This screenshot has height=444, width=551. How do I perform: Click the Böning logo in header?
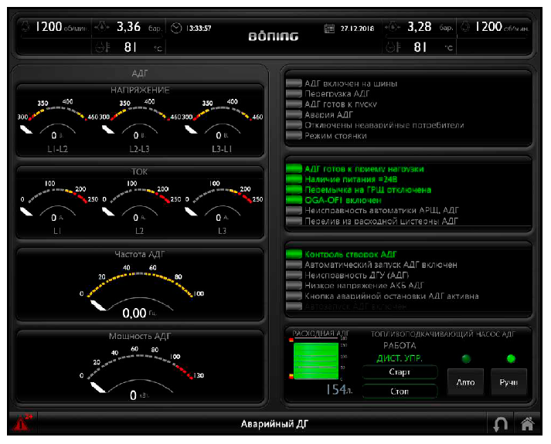(x=273, y=36)
